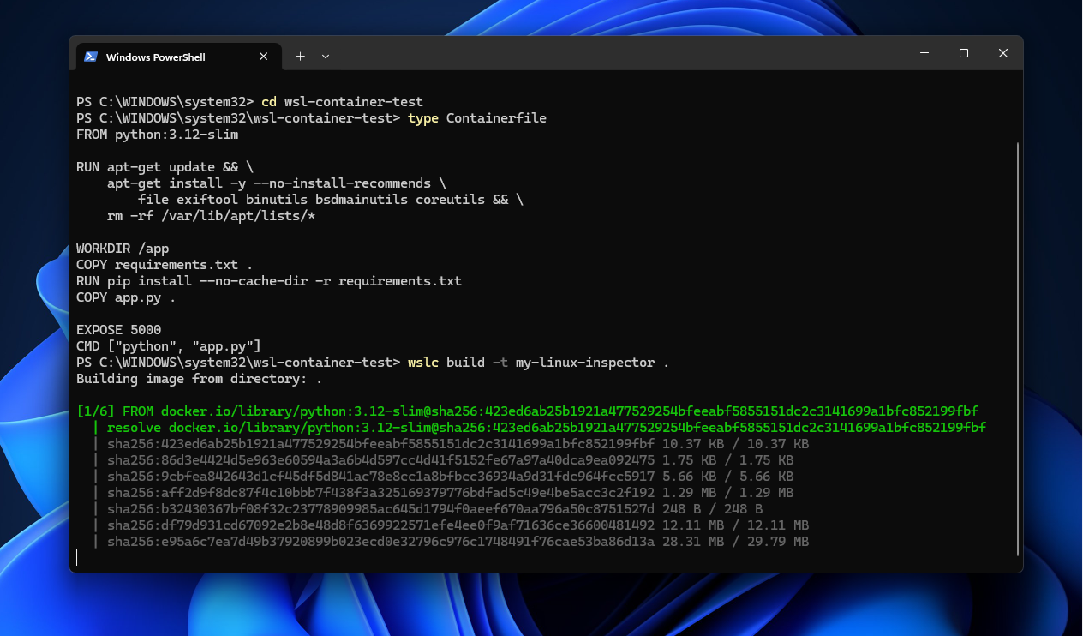
Task: Click the 'CMD ["python", "app.py"]' line
Action: point(169,346)
